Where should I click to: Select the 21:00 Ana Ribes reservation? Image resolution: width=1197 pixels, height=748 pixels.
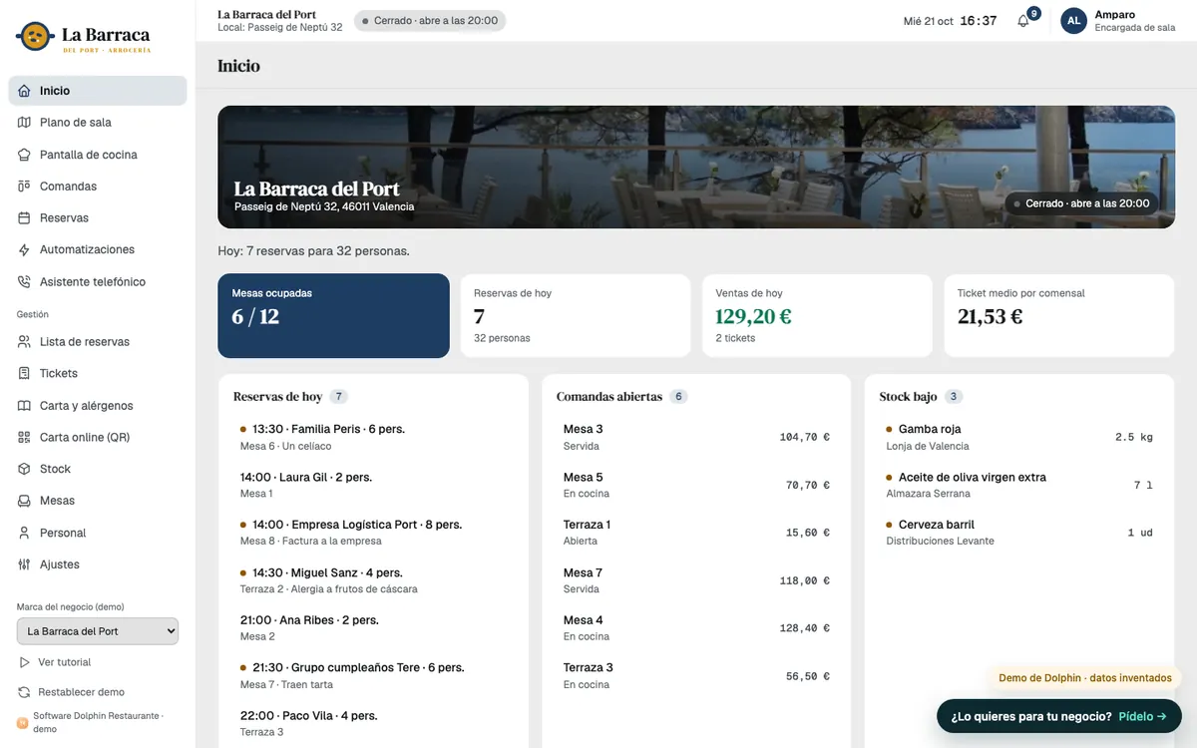tap(373, 627)
